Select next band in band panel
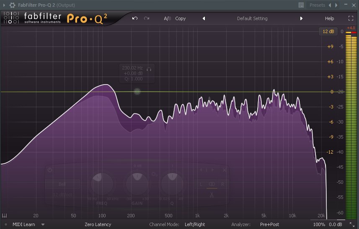Image resolution: width=359 pixels, height=229 pixels. coord(212,170)
